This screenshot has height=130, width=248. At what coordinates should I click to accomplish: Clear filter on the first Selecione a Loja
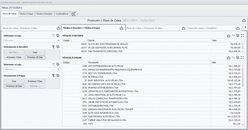coord(53,36)
